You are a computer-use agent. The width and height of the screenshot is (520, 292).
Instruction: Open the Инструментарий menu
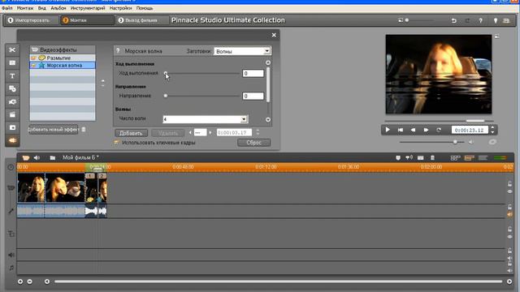(88, 8)
